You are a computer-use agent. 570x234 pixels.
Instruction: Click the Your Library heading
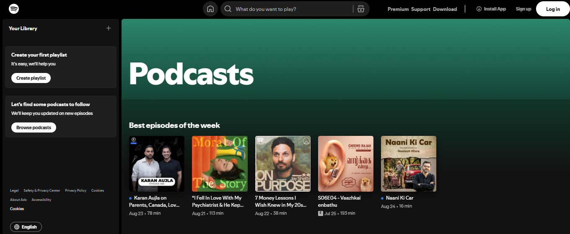tap(23, 29)
